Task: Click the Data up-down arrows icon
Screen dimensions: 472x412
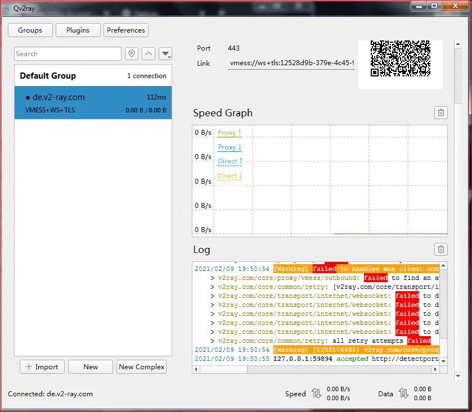Action: (x=404, y=393)
